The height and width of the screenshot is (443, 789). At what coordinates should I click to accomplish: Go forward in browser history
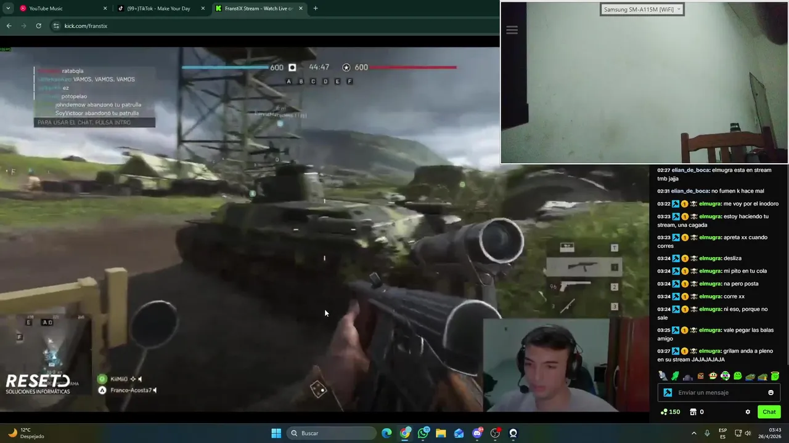point(23,26)
